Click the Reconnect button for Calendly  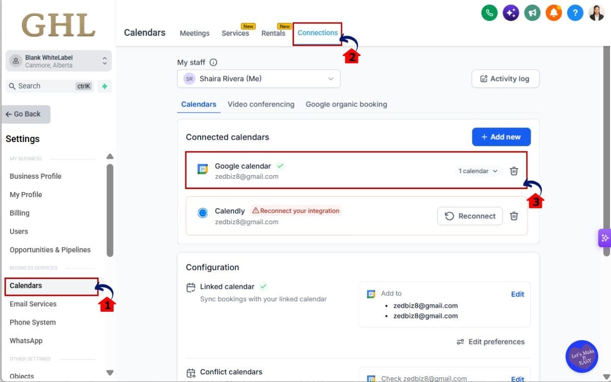click(x=470, y=216)
